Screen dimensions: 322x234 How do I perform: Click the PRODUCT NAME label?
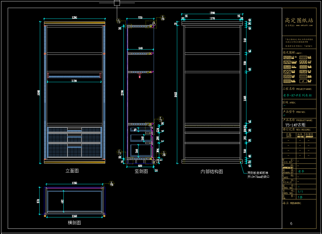pos(304,120)
